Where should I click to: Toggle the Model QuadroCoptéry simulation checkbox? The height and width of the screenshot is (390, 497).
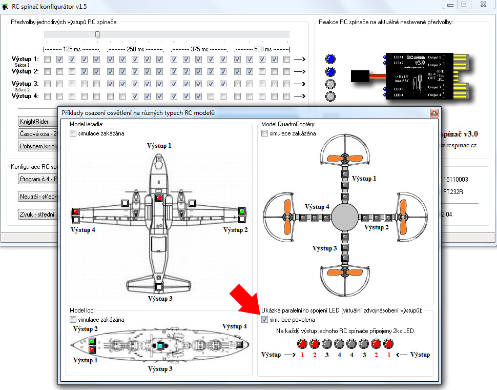point(264,133)
